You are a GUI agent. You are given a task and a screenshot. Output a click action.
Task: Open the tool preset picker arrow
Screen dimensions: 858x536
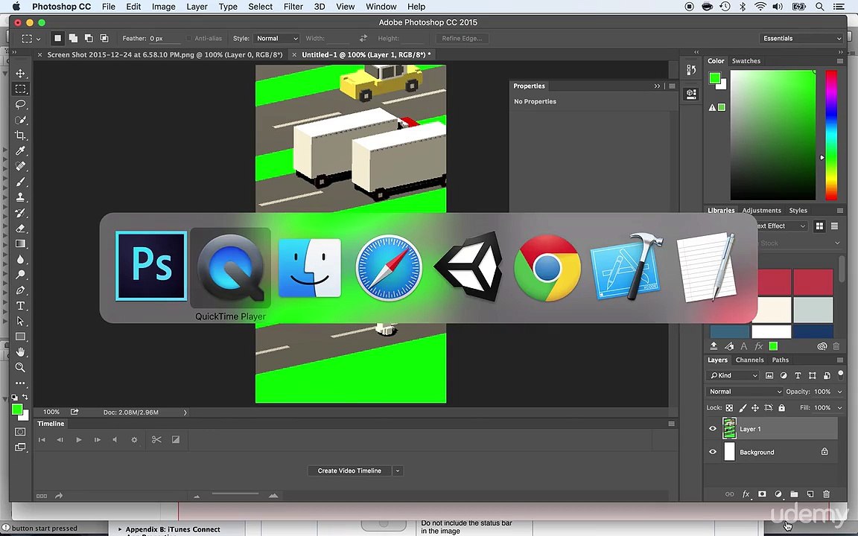tap(38, 39)
